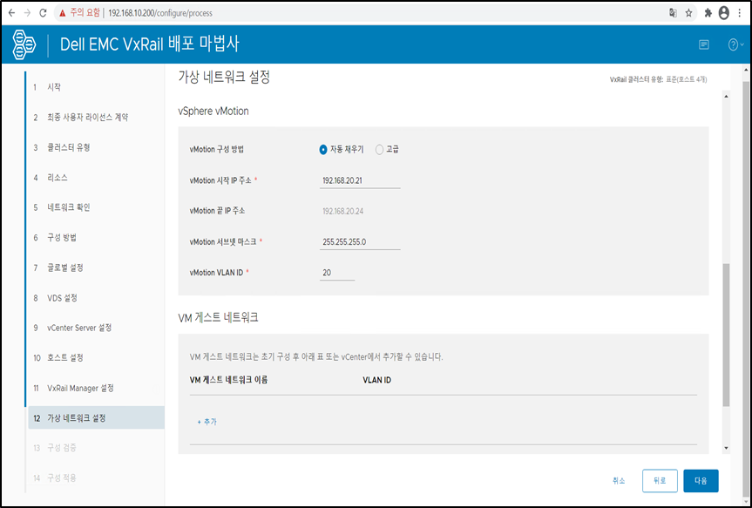752x508 pixels.
Task: Click the browser address bar URL
Action: click(160, 13)
